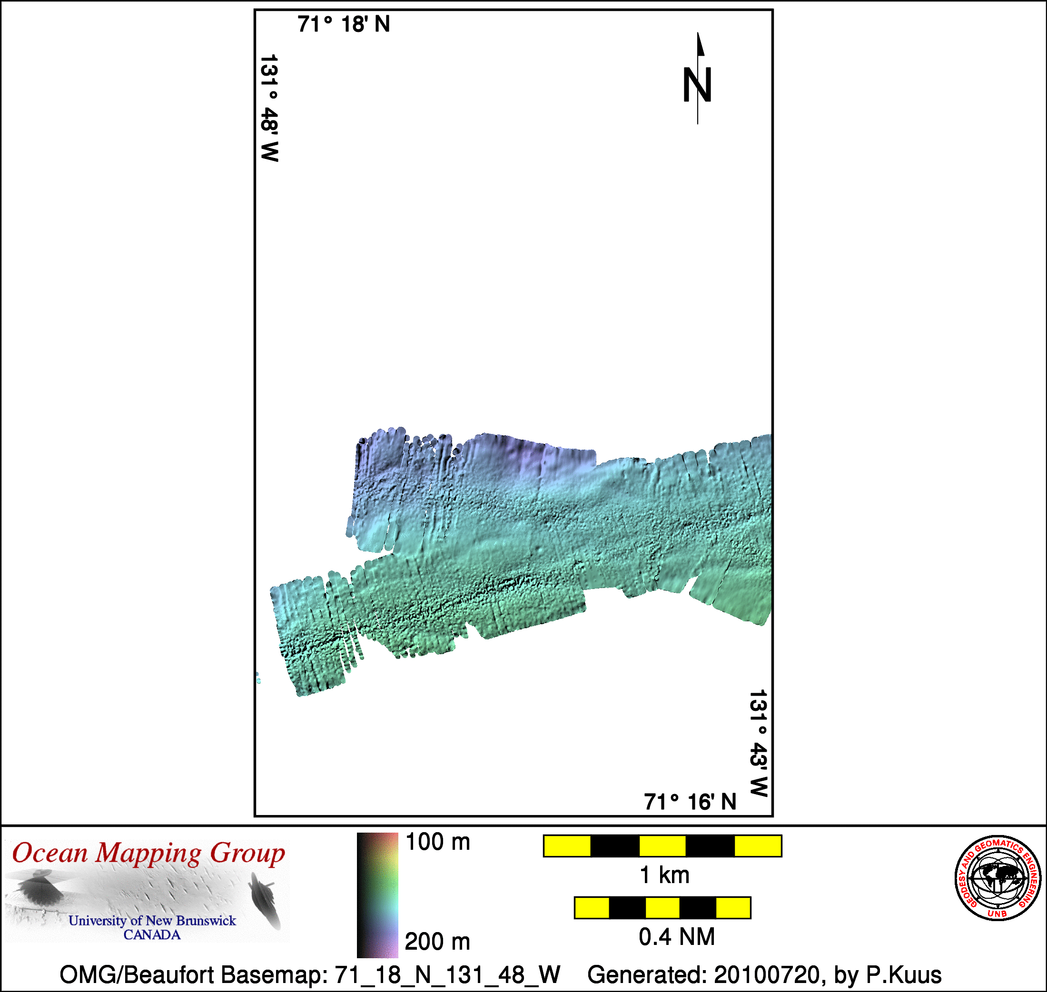
Task: Click the depth color gradient bar
Action: click(377, 895)
